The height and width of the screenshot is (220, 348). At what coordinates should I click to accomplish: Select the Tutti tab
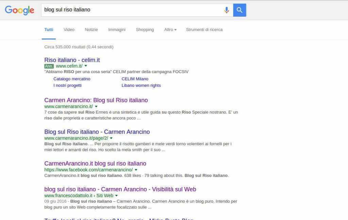pos(49,30)
